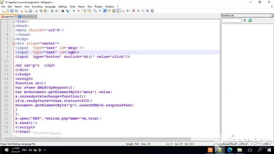Click the Function List sort icon

tap(244, 21)
